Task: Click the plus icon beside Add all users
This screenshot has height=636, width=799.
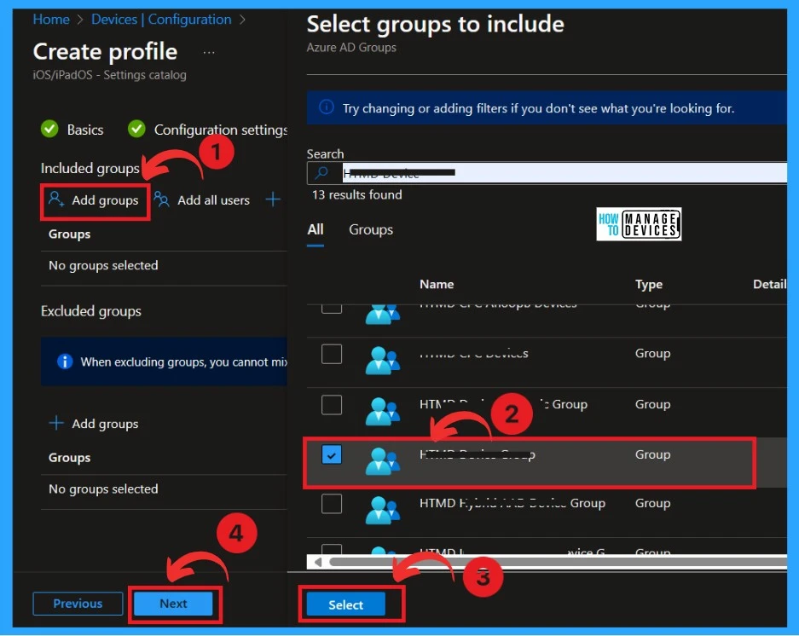Action: (273, 199)
